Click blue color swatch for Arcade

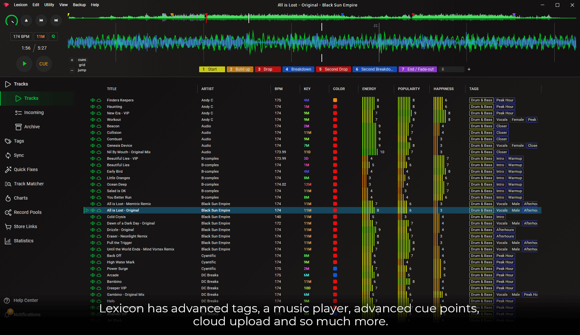click(x=335, y=275)
